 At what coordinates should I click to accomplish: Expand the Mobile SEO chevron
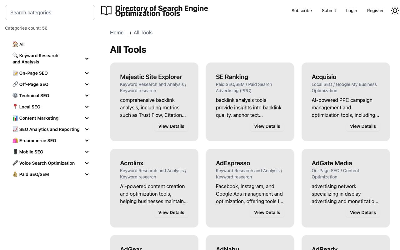tap(87, 152)
